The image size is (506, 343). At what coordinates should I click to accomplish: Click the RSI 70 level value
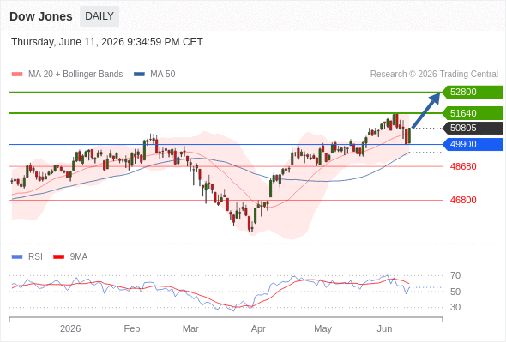455,275
